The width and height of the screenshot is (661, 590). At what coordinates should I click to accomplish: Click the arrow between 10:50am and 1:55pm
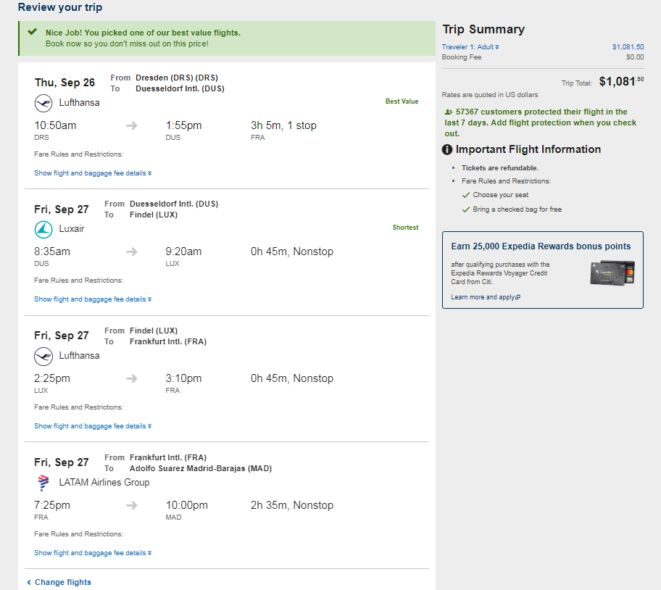[132, 125]
